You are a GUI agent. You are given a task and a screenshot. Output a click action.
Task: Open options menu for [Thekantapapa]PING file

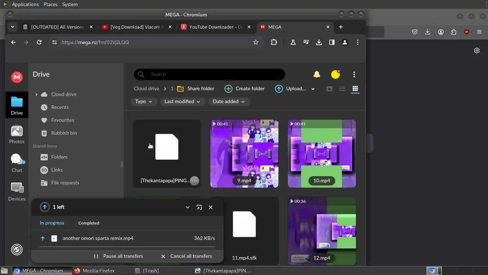194,181
